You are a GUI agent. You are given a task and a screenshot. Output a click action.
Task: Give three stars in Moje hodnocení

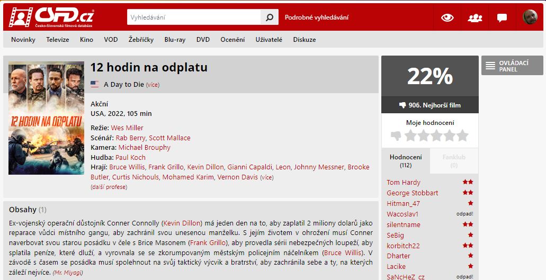coord(436,136)
